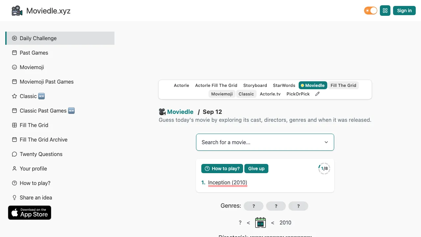The image size is (421, 237).
Task: Switch to the Storyboard game tab
Action: tap(255, 85)
